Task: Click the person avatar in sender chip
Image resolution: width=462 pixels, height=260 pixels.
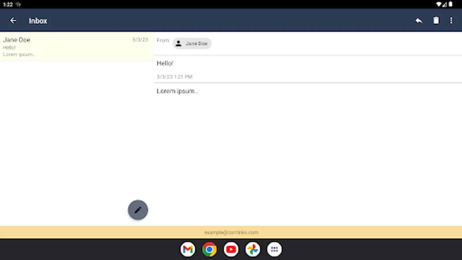Action: (x=179, y=44)
